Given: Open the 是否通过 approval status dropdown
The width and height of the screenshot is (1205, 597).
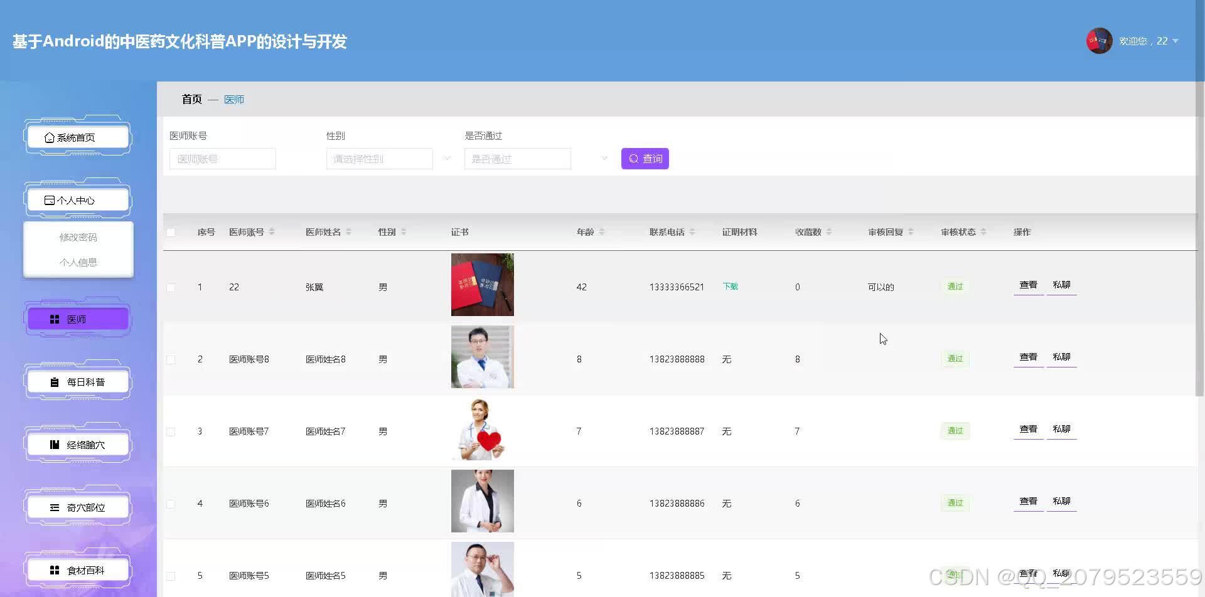Looking at the screenshot, I should [x=517, y=159].
